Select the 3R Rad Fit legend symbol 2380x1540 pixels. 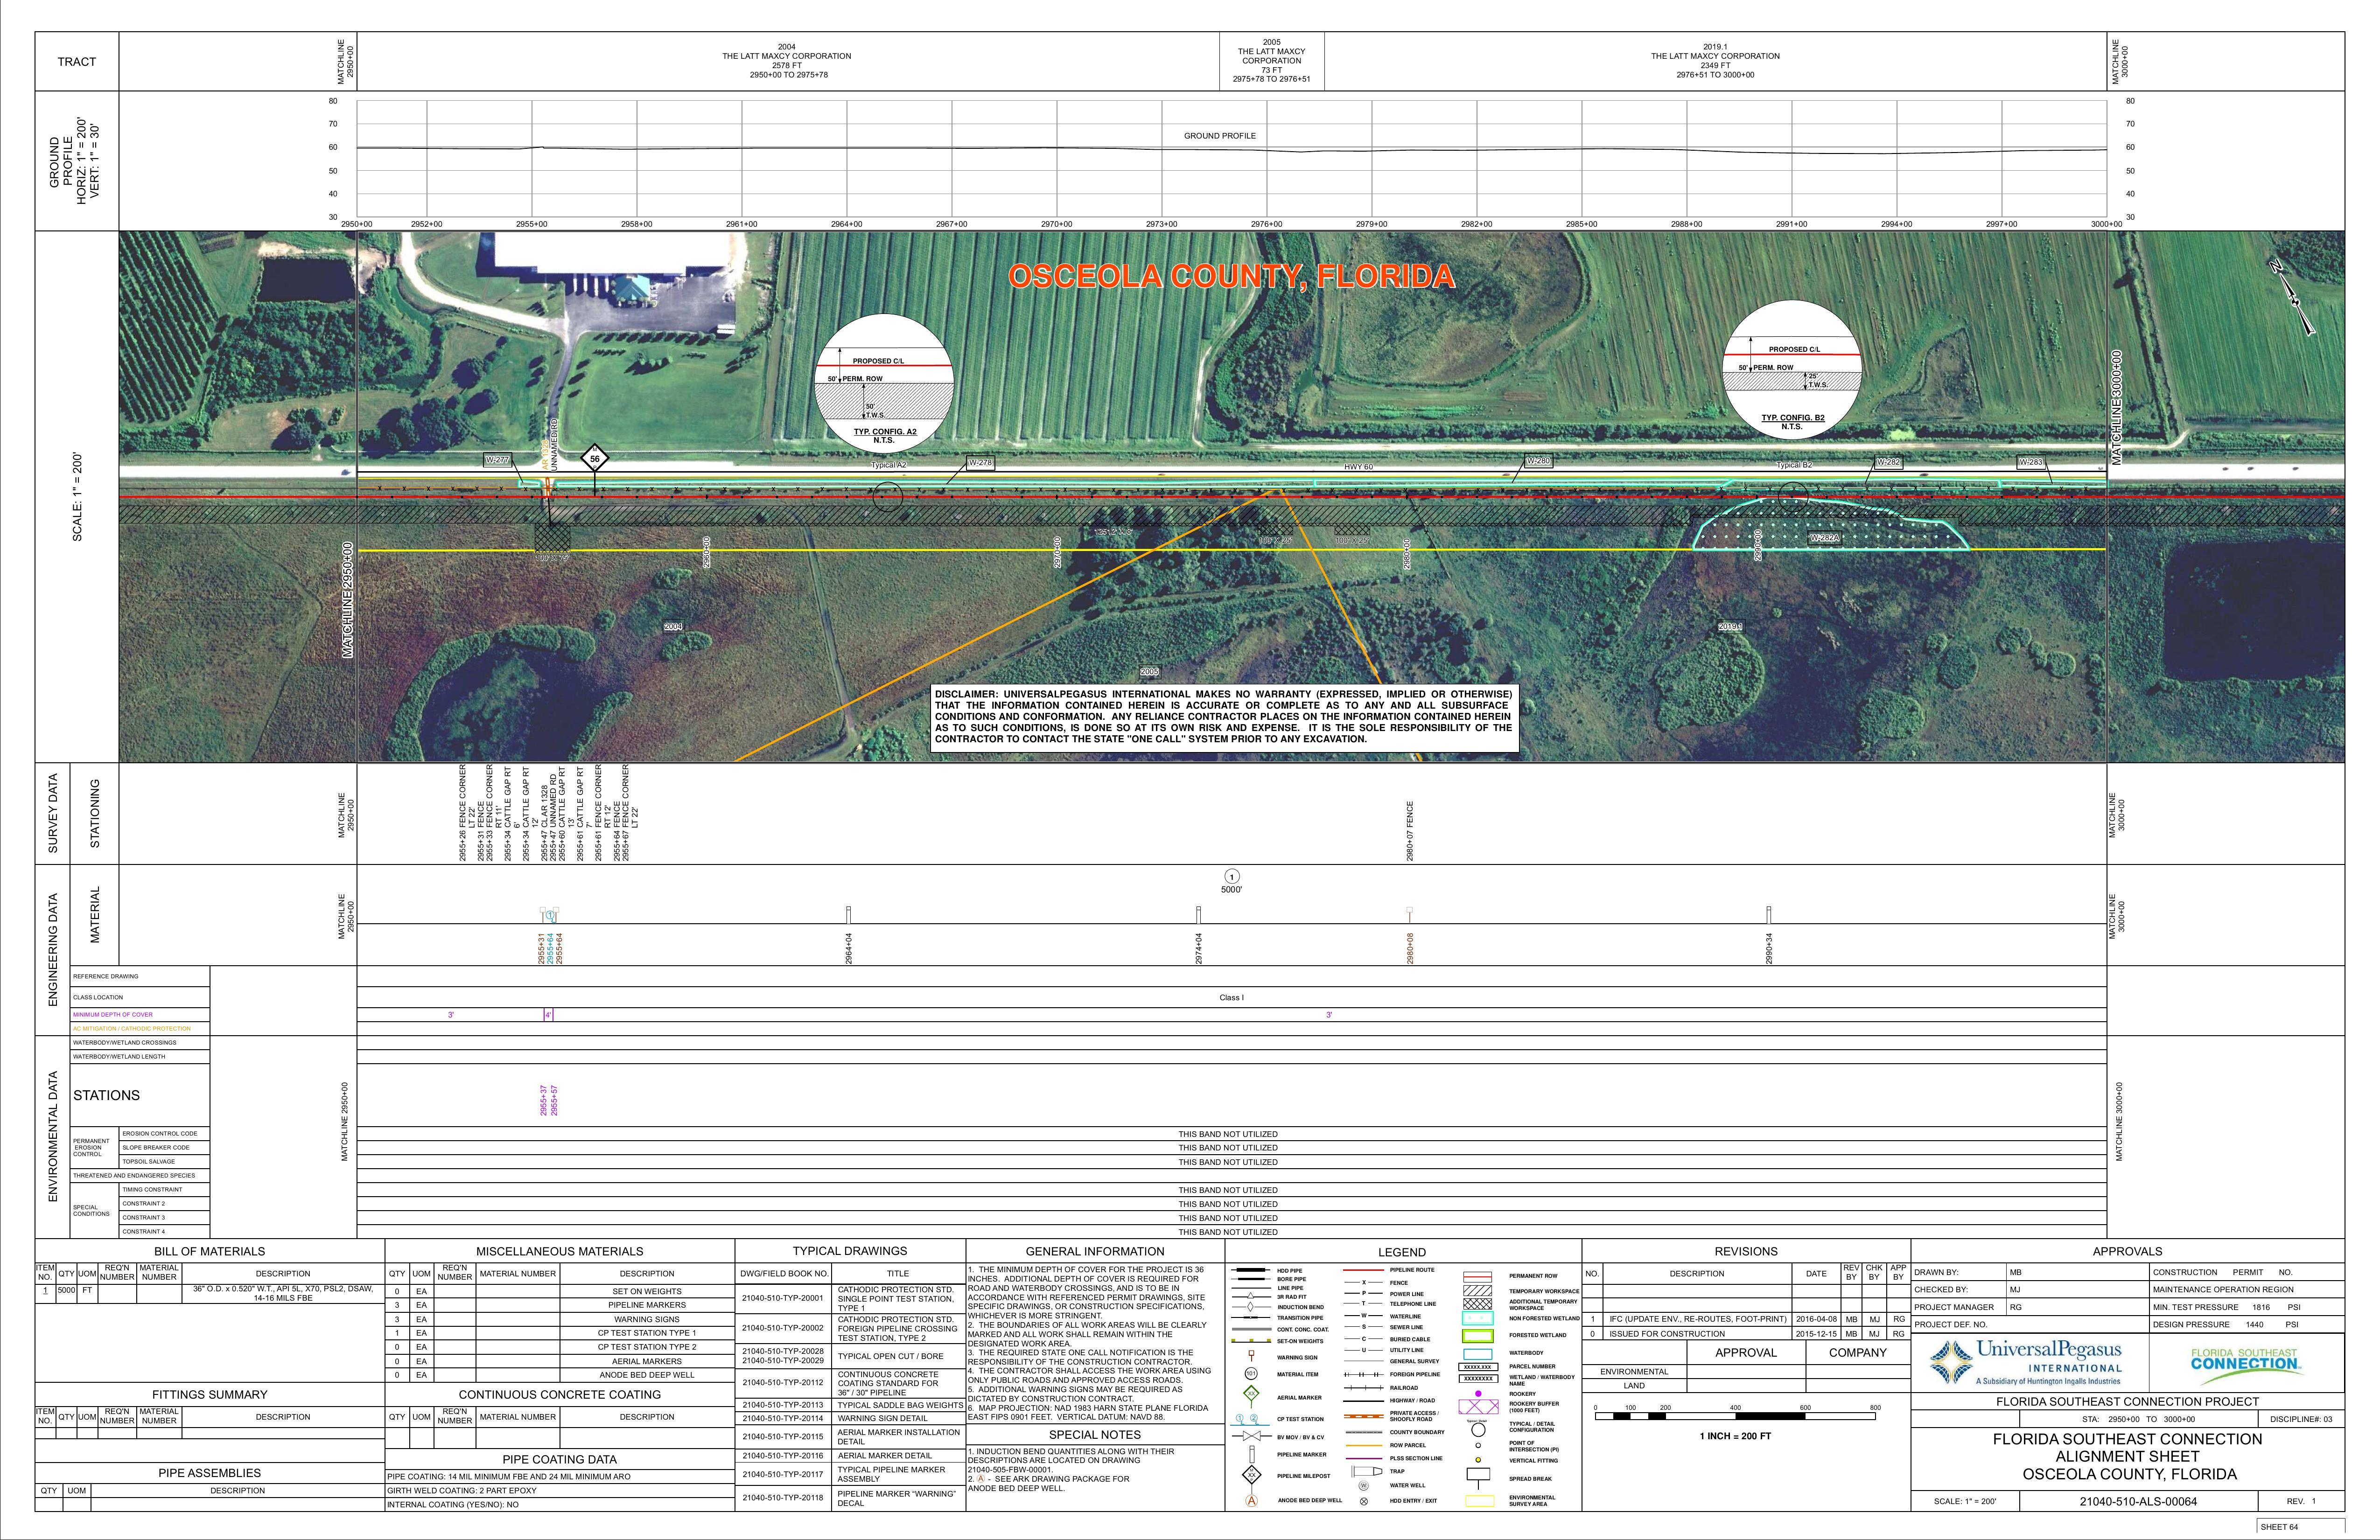click(1251, 1296)
